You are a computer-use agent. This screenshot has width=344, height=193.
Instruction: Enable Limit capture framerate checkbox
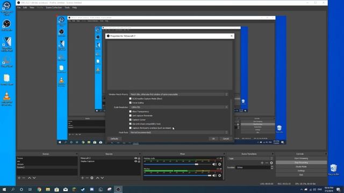coord(130,116)
